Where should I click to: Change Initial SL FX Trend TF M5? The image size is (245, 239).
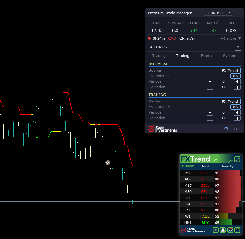(235, 76)
